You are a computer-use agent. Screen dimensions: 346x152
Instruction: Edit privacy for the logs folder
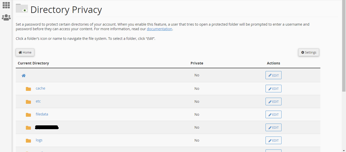(273, 140)
